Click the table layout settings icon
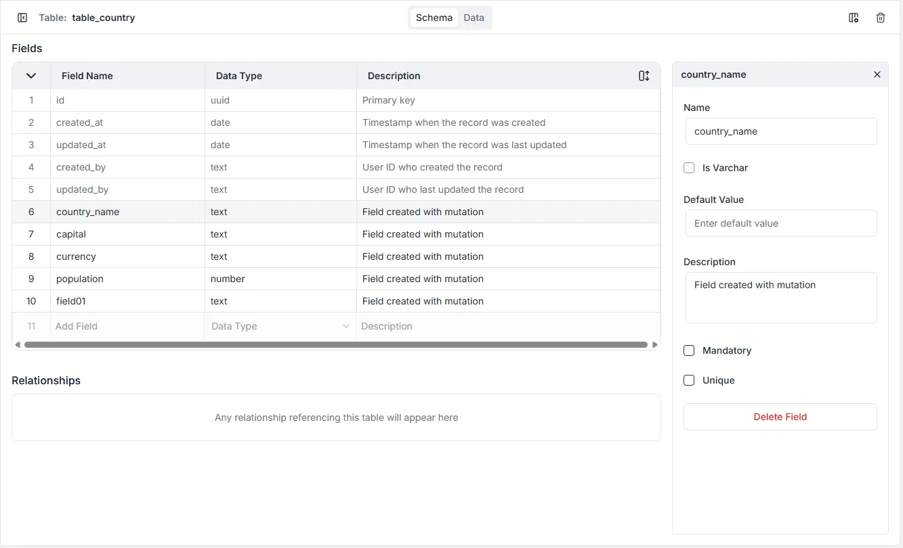The height and width of the screenshot is (548, 903). point(854,18)
